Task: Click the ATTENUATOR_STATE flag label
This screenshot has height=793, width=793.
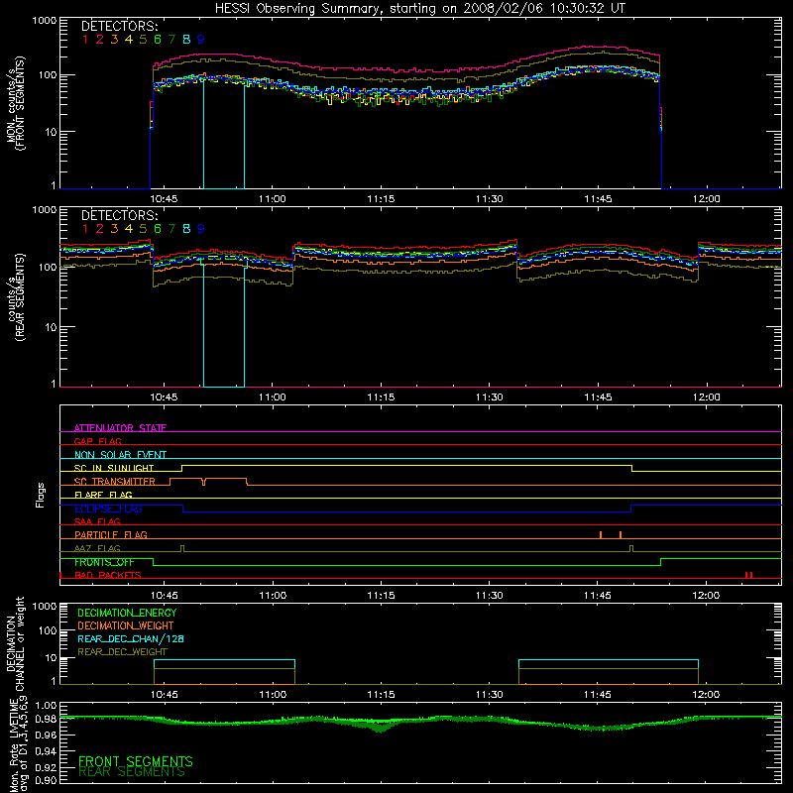Action: pos(120,428)
